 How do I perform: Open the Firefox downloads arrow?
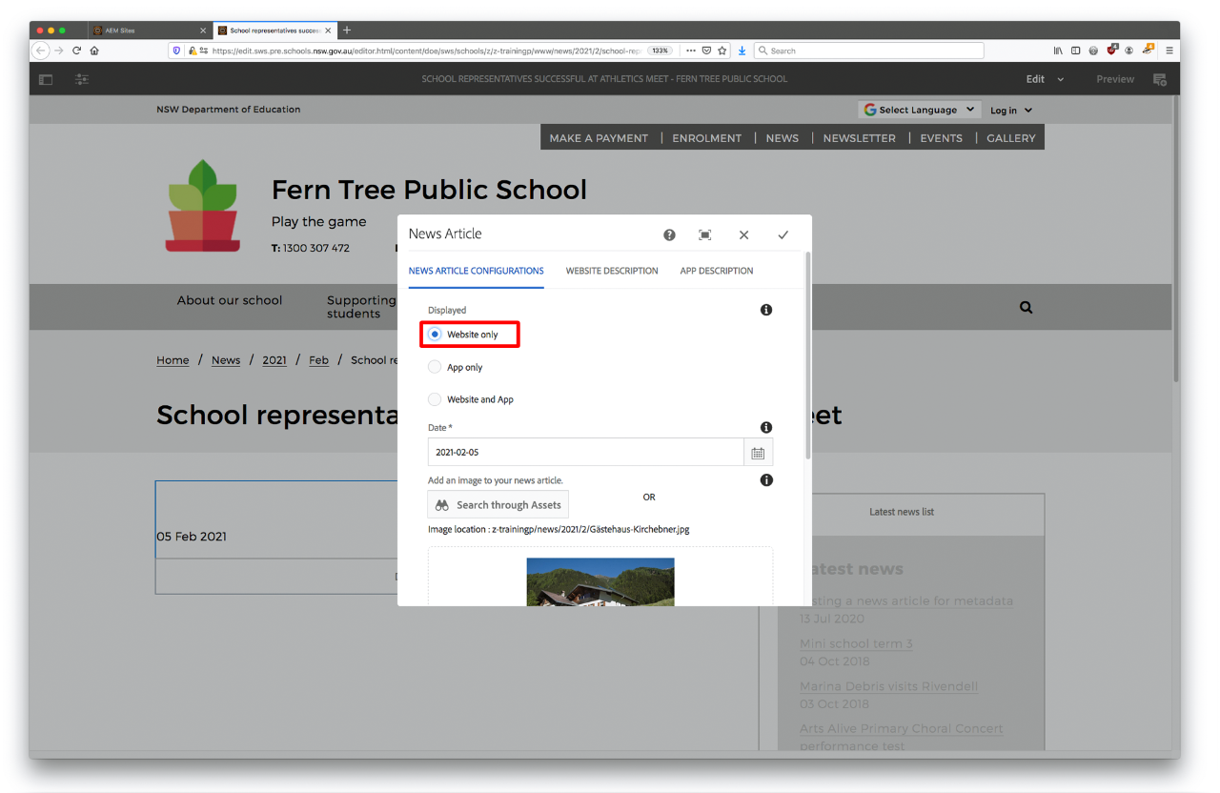click(x=742, y=51)
